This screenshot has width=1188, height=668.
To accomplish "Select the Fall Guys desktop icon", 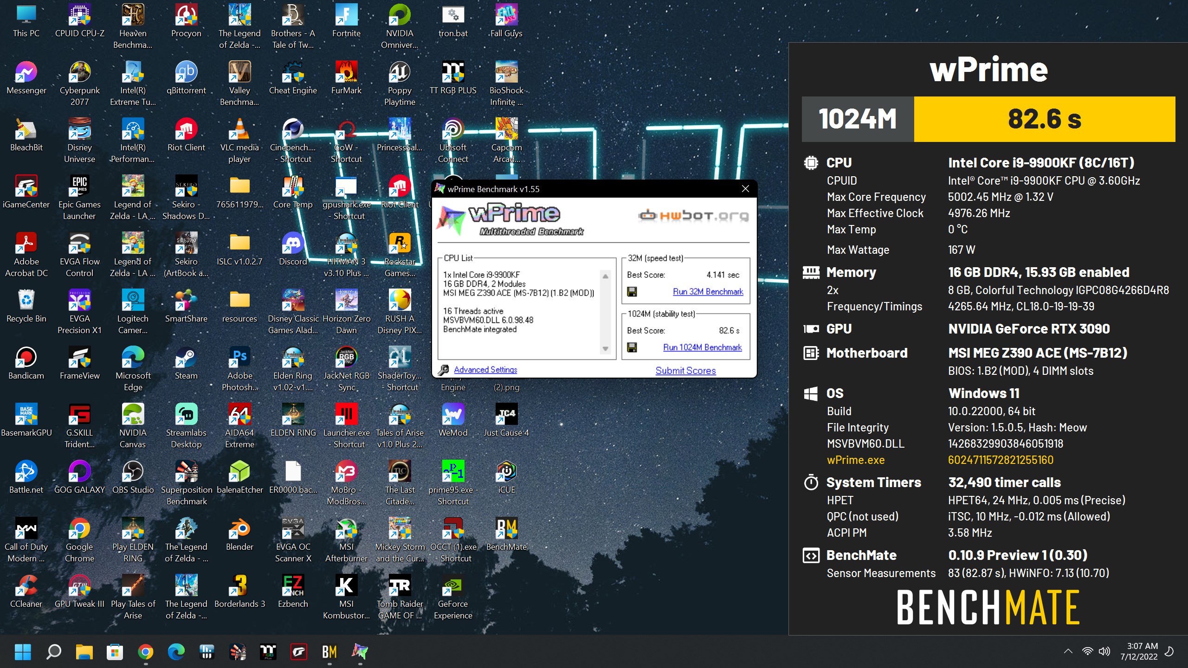I will click(x=506, y=21).
